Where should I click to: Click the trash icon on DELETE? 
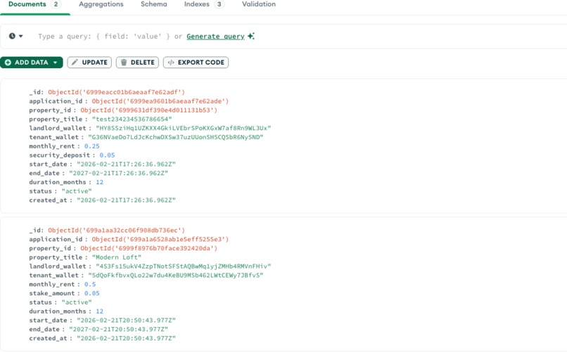pos(124,63)
